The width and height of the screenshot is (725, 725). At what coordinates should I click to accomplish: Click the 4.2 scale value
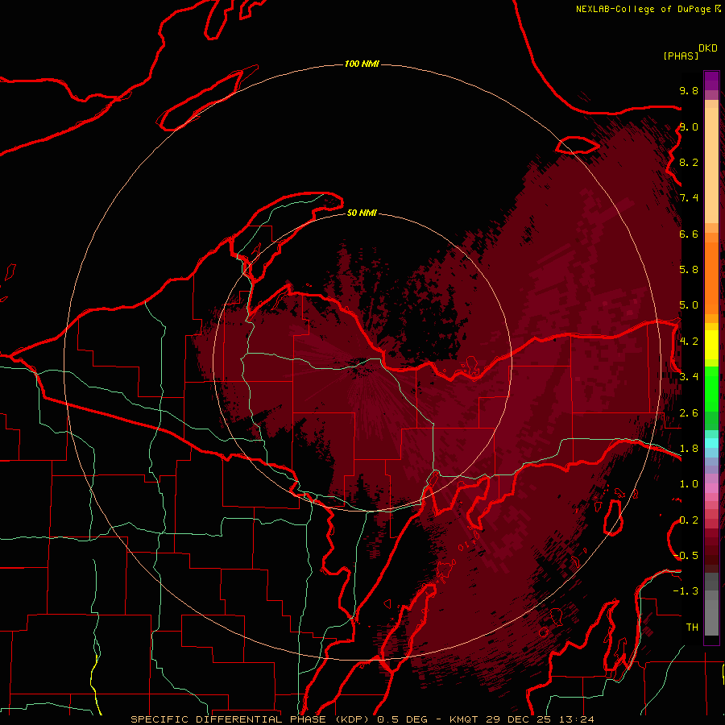(689, 342)
